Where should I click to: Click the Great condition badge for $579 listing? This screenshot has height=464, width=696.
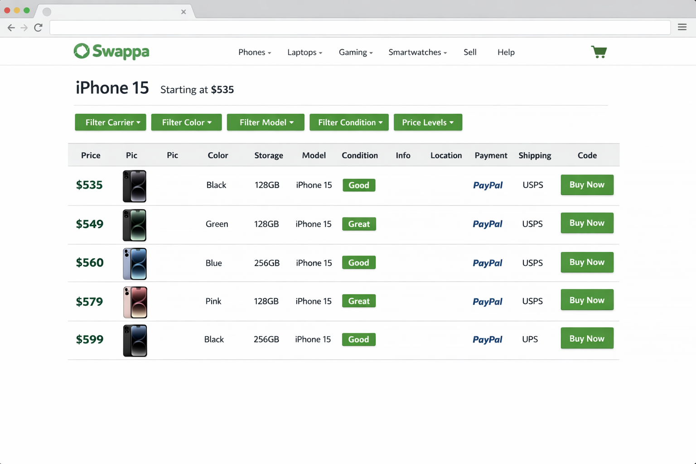click(359, 301)
